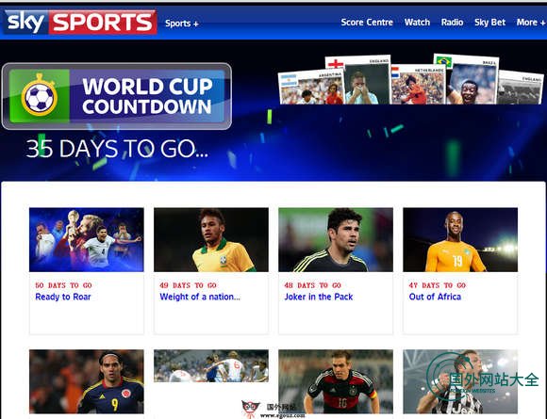547x419 pixels.
Task: Go to the Watch section
Action: point(417,23)
